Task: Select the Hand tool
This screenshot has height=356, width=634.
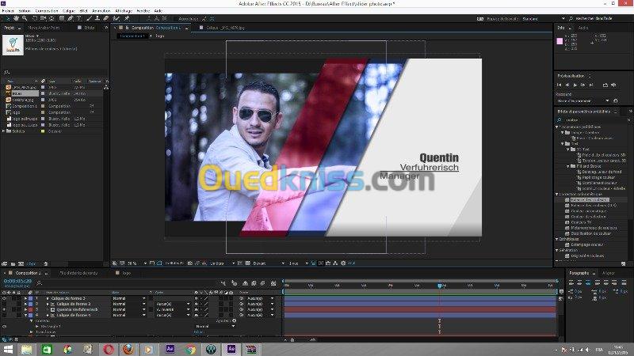Action: (x=16, y=18)
